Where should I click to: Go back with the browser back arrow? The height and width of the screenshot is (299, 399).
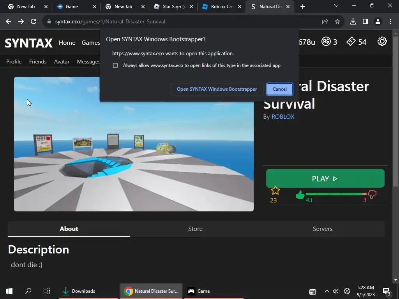(9, 22)
